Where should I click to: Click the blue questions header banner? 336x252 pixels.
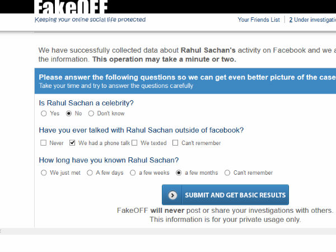185,81
